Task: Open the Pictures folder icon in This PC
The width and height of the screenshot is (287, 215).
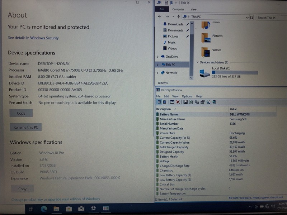Action: (206, 38)
